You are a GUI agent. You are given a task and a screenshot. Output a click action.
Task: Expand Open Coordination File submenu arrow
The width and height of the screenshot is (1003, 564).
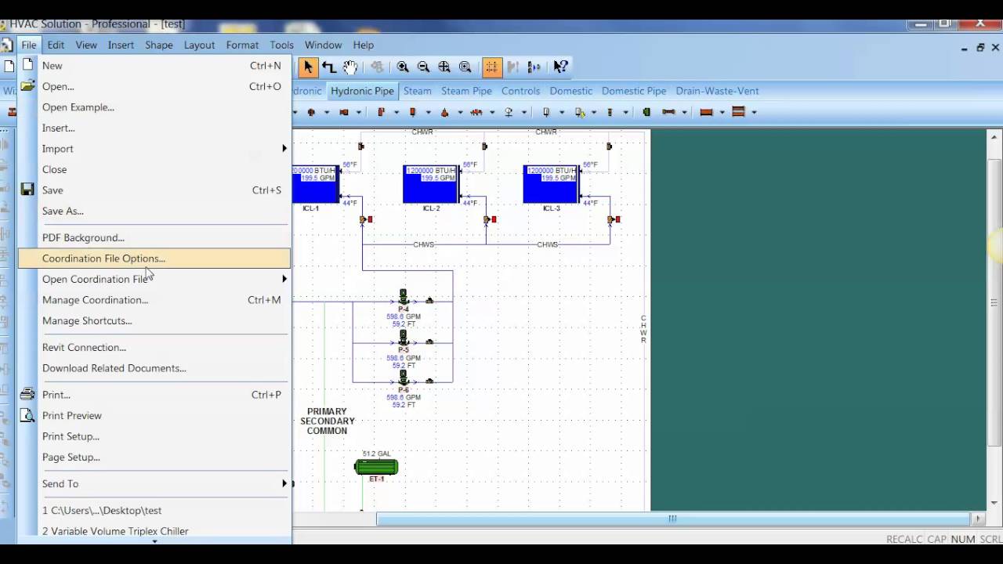284,279
